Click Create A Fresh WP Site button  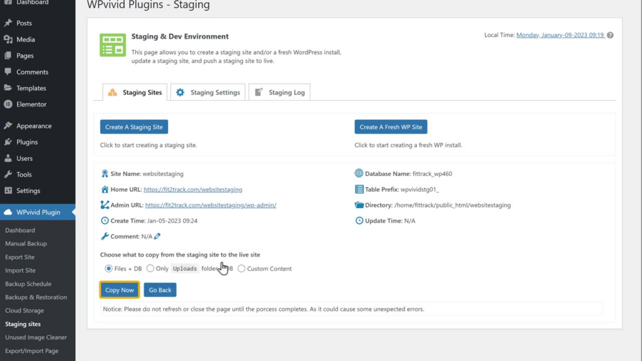[391, 127]
